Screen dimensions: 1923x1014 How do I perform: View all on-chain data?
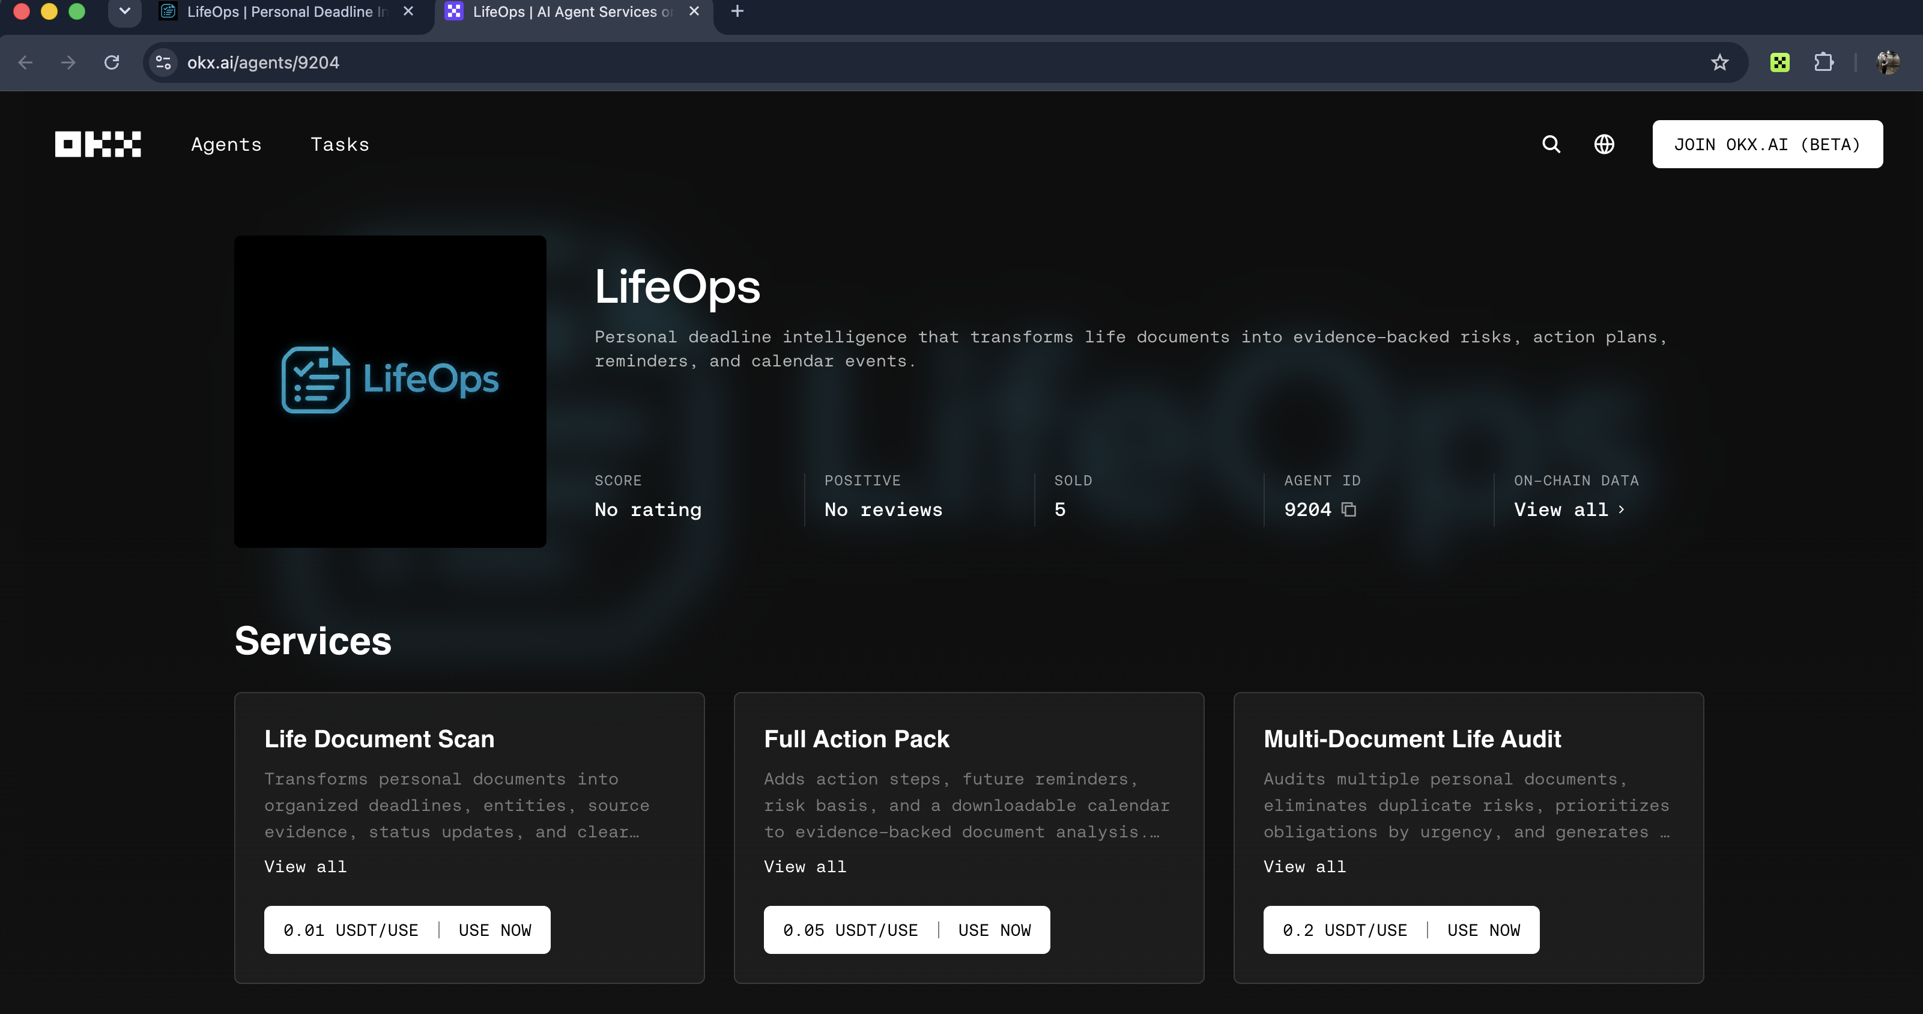point(1569,509)
